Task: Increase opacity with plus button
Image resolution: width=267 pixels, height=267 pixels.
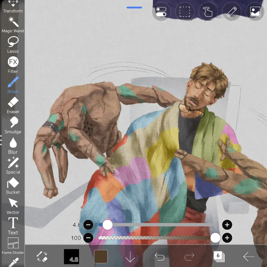Action: coord(227,238)
